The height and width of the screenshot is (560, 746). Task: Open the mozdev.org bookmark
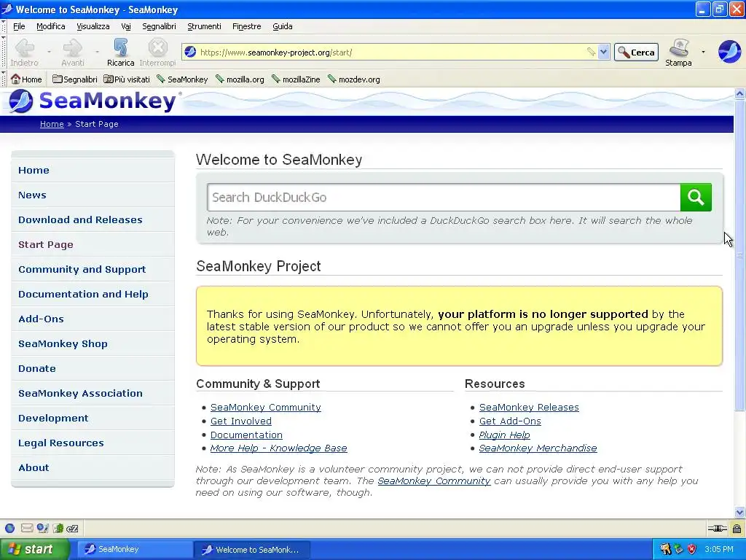pyautogui.click(x=354, y=79)
